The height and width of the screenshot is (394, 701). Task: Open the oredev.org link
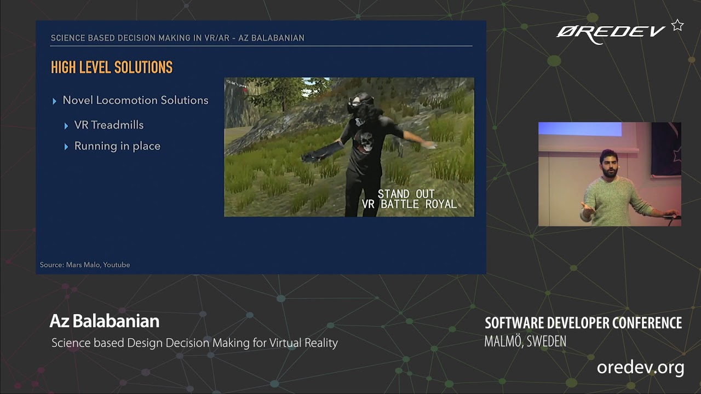pos(640,367)
